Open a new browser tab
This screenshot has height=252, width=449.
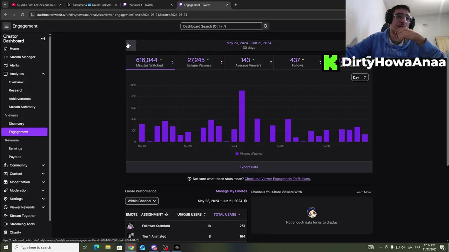(236, 5)
